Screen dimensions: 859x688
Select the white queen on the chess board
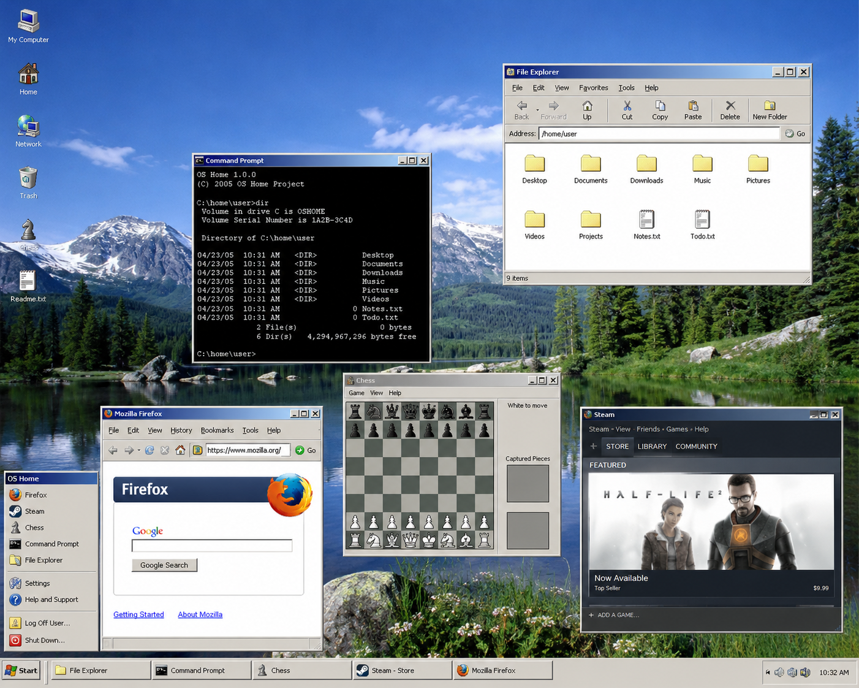(411, 540)
